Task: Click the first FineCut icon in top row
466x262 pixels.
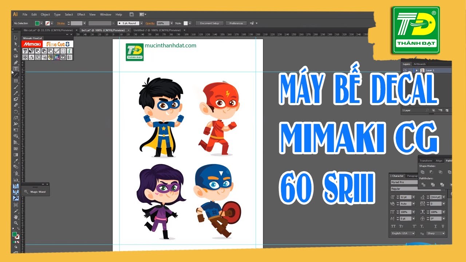Action: tap(25, 51)
